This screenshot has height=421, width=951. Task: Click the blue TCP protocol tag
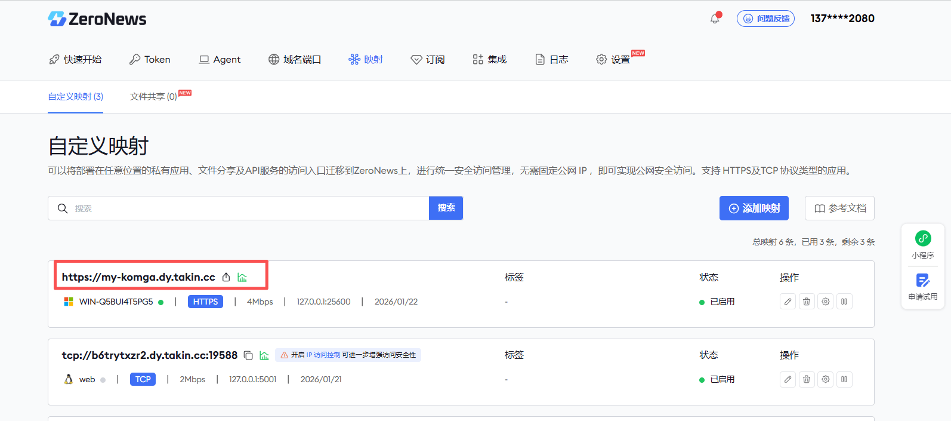tap(143, 379)
